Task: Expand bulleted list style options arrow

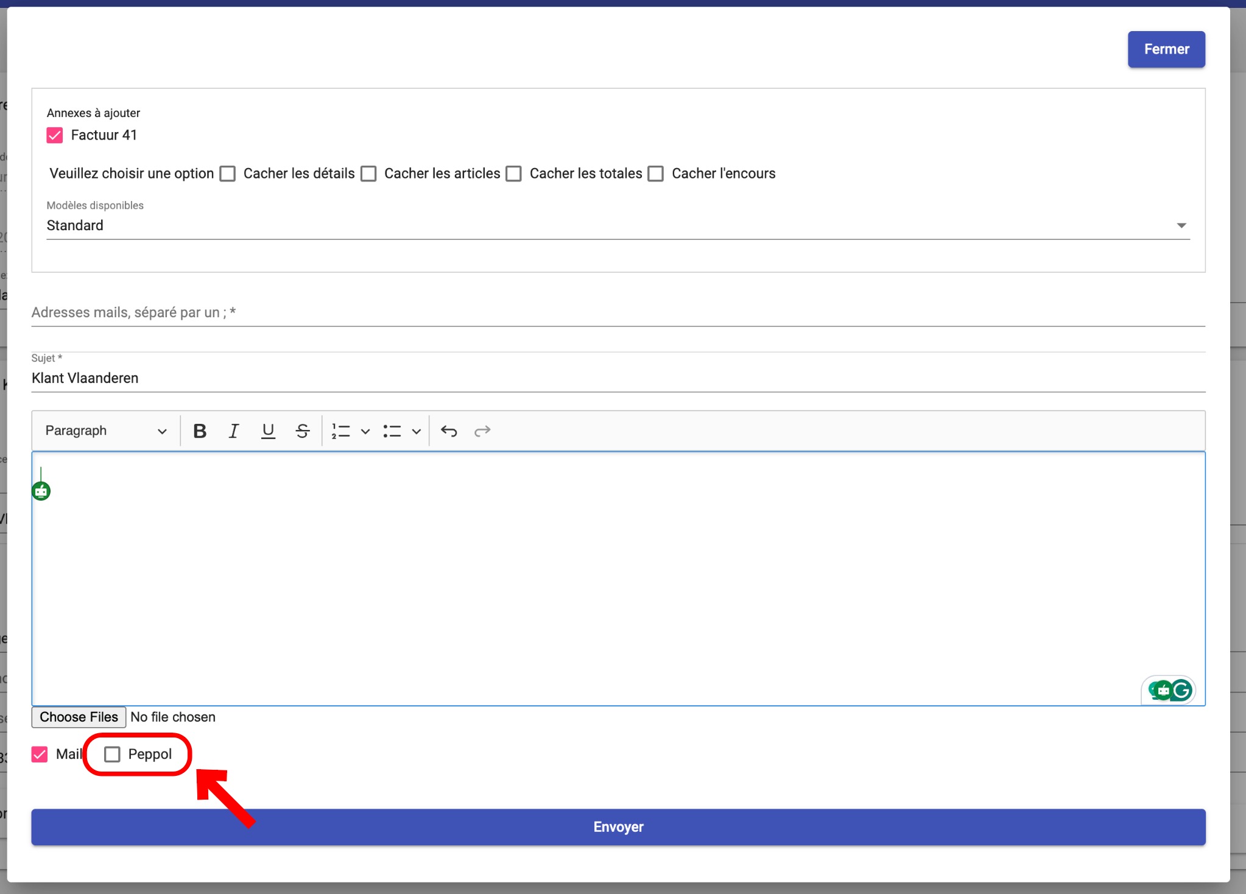Action: (x=417, y=431)
